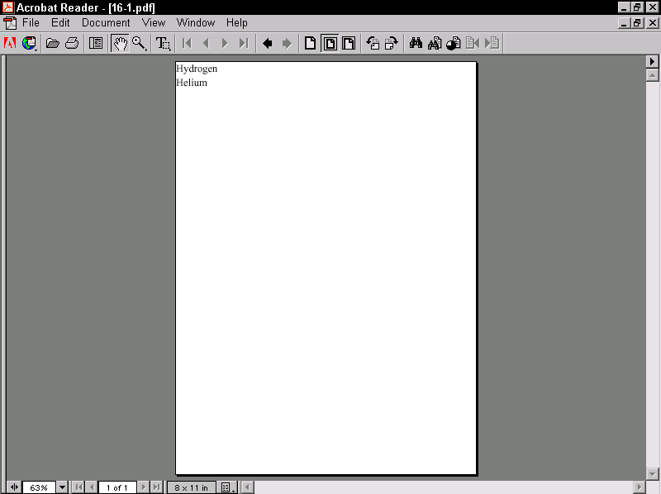Open the Document menu

[106, 23]
